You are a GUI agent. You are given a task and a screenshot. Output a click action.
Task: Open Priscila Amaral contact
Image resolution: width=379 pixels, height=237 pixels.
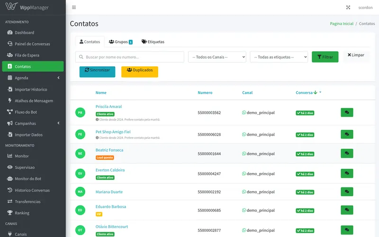pyautogui.click(x=108, y=106)
